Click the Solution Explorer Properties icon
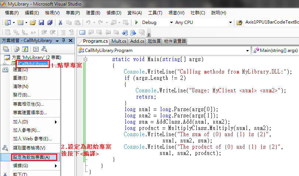This screenshot has width=299, height=176. (6, 49)
